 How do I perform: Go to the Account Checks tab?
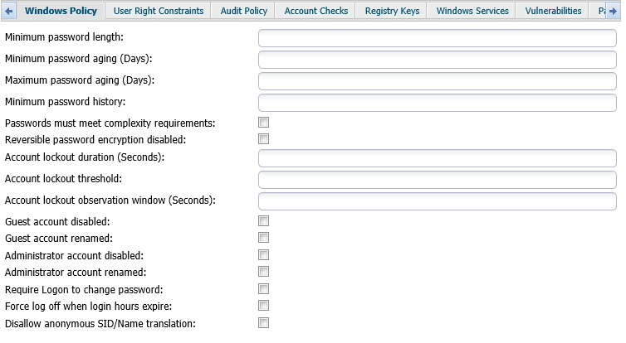click(316, 11)
